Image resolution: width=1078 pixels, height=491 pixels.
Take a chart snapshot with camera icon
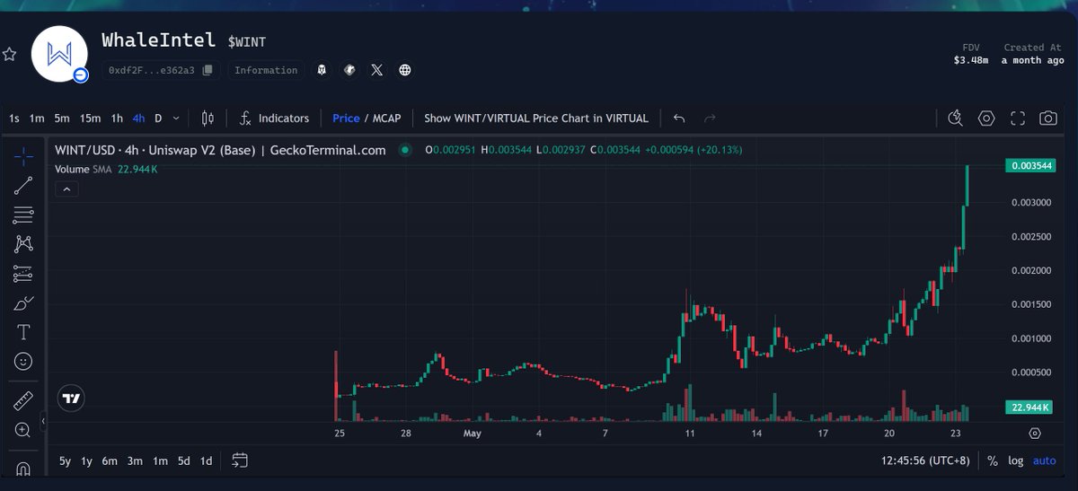point(1047,118)
